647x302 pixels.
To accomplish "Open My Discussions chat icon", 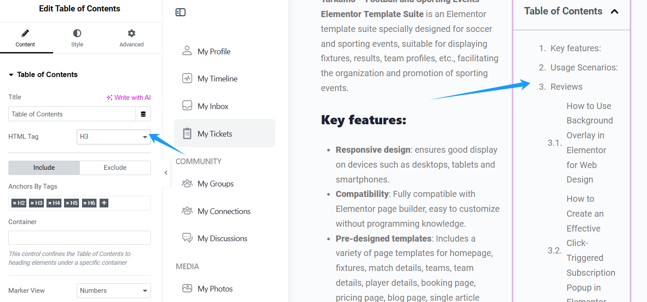I will click(187, 238).
